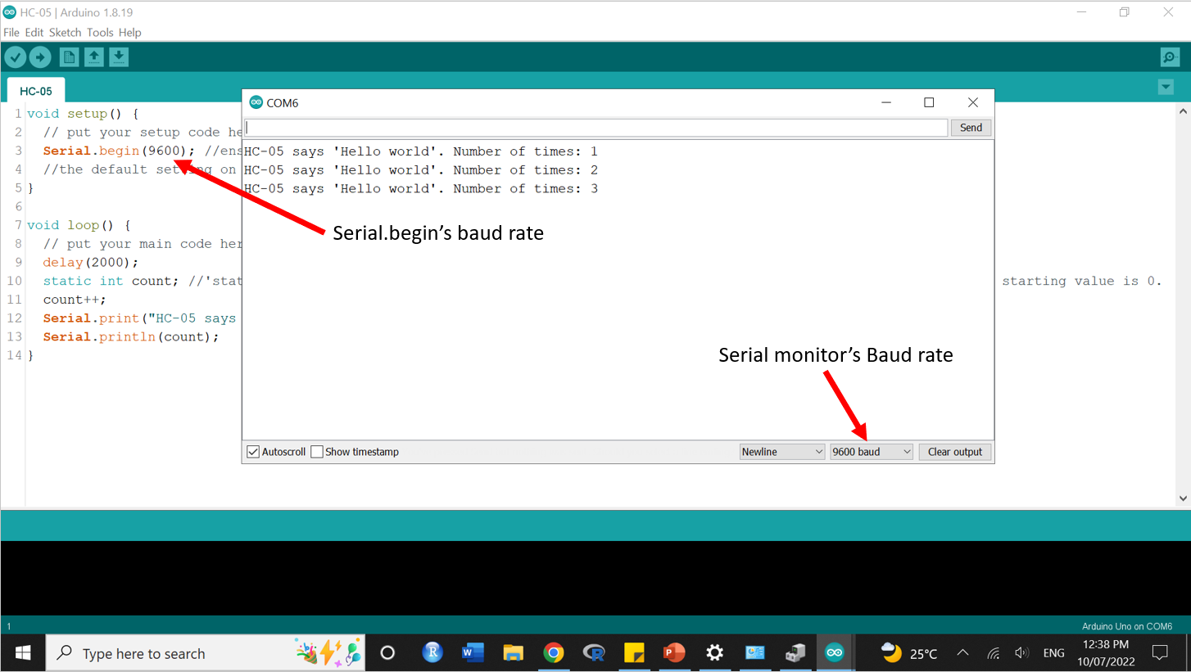This screenshot has width=1191, height=672.
Task: Click the 'void loop() {' code line
Action: (x=79, y=225)
